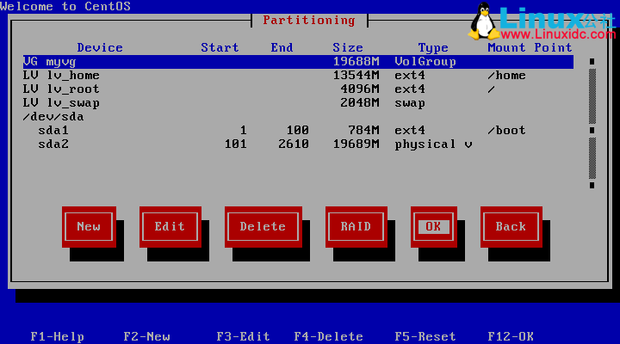This screenshot has width=620, height=344.
Task: Click the New button
Action: tap(89, 227)
